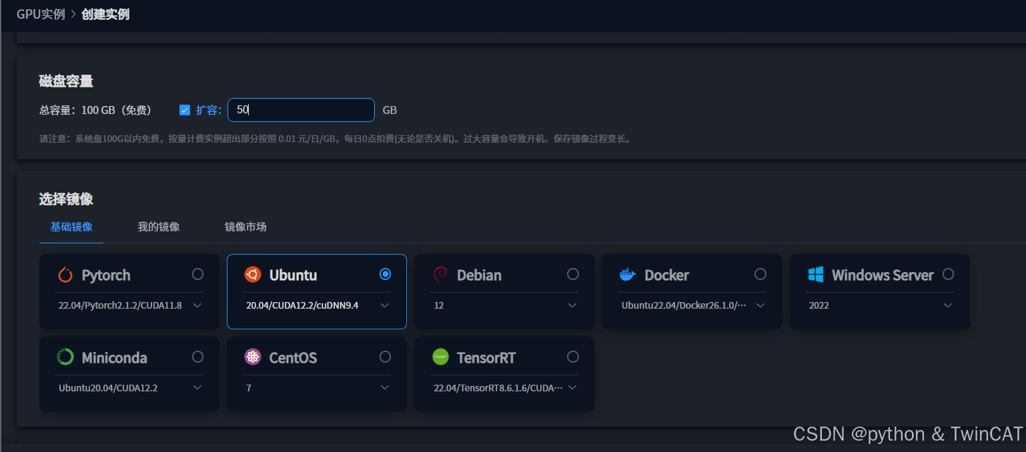Click the TensorRT green logo icon
This screenshot has width=1026, height=452.
[440, 357]
